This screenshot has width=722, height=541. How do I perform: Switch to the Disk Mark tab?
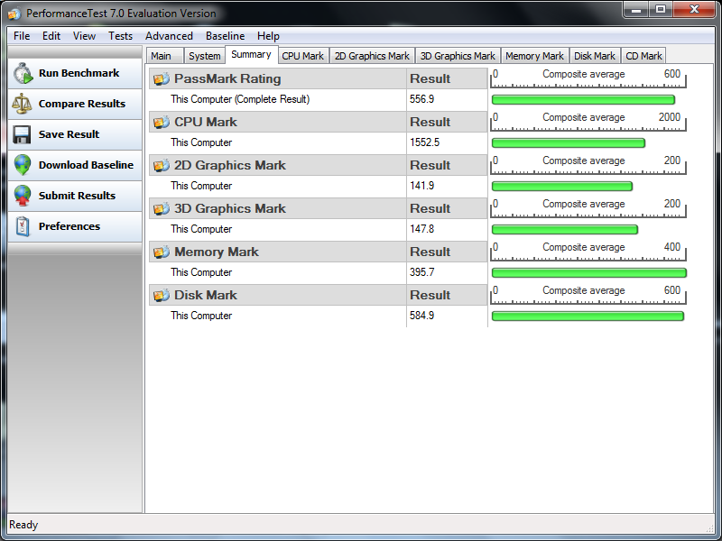[x=595, y=56]
